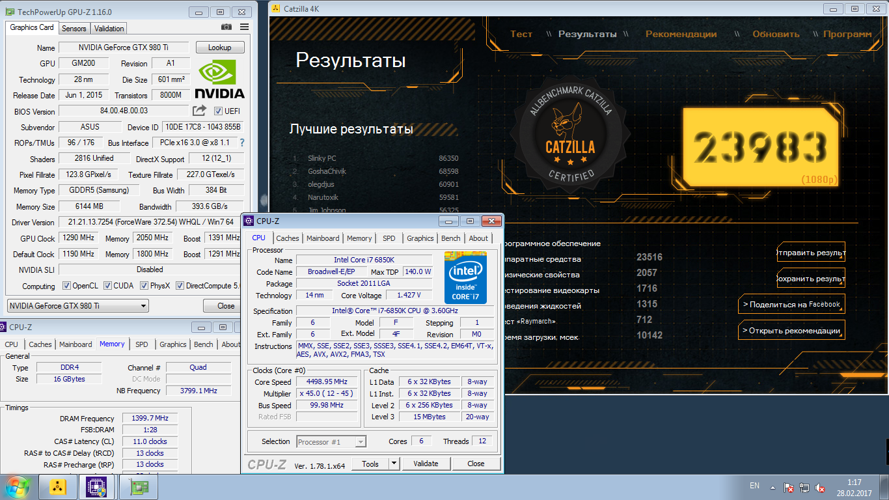
Task: Click Открыть рекомендации in Catzilla
Action: point(791,330)
